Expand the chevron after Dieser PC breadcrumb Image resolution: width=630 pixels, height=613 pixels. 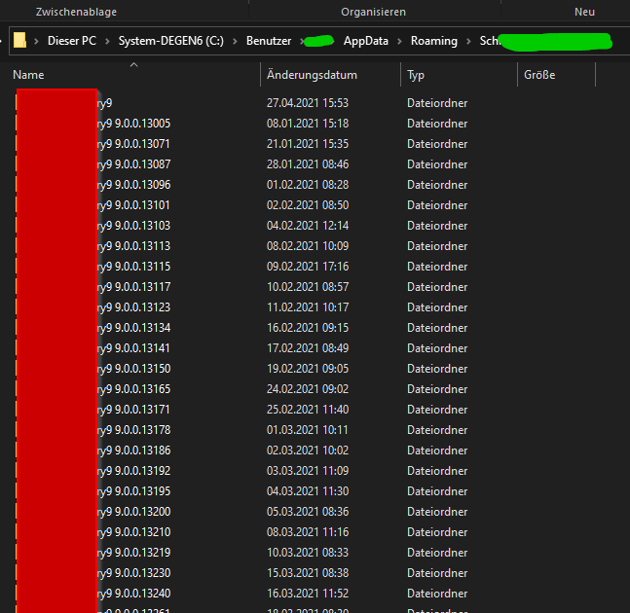pos(107,41)
